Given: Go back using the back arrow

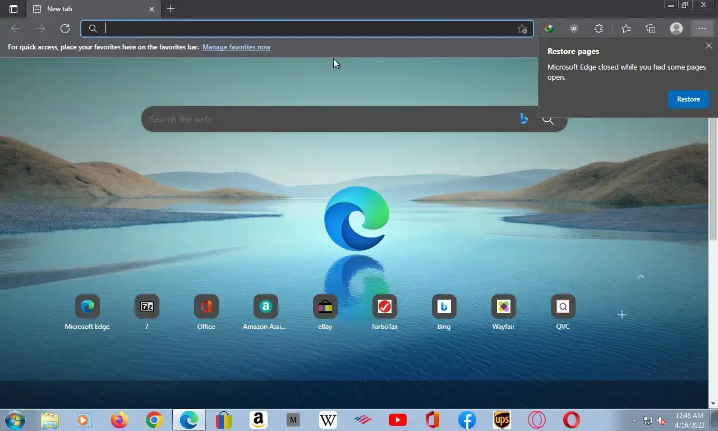Looking at the screenshot, I should (16, 29).
